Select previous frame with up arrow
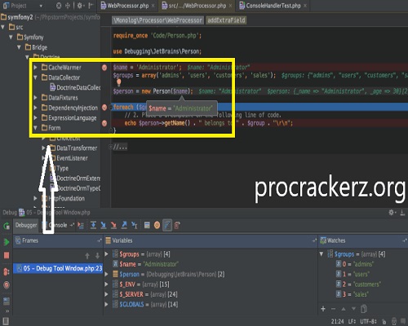The width and height of the screenshot is (408, 326). click(87, 255)
